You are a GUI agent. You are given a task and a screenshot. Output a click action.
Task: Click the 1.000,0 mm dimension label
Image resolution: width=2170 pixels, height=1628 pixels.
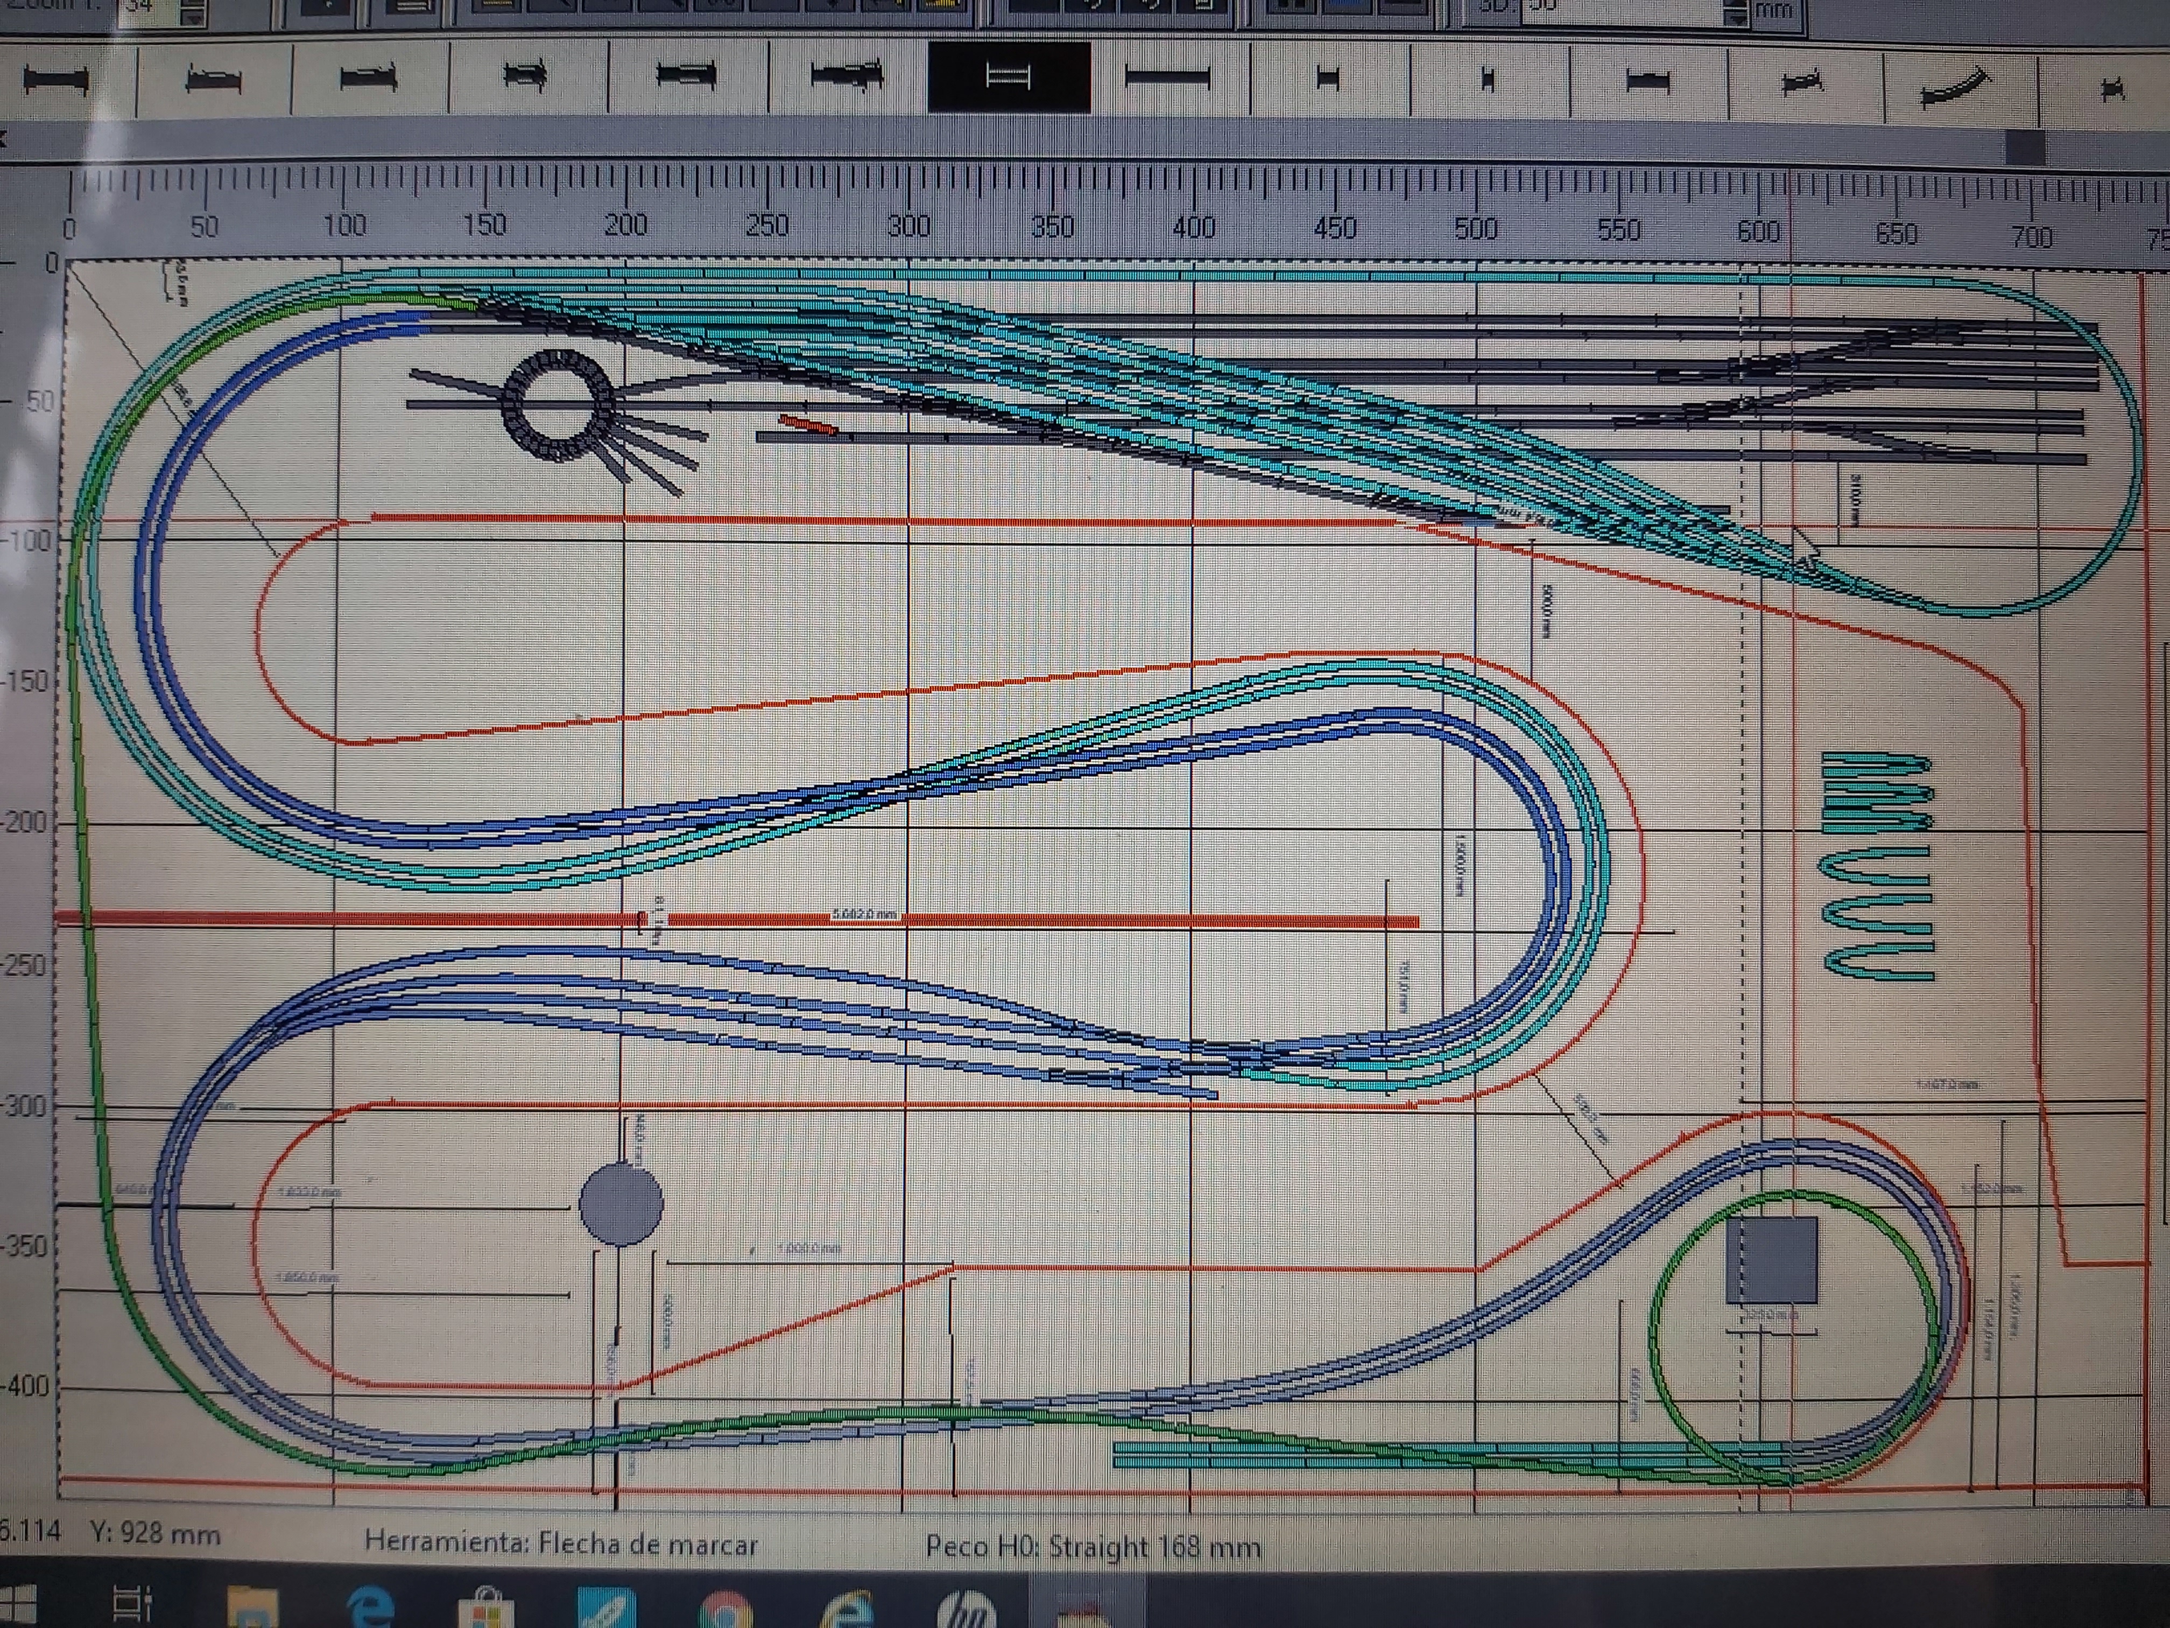click(808, 1248)
